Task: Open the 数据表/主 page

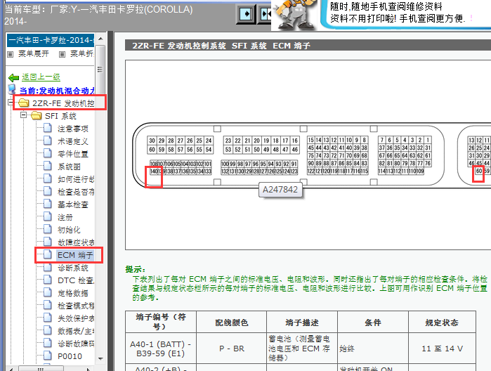Action: click(76, 331)
